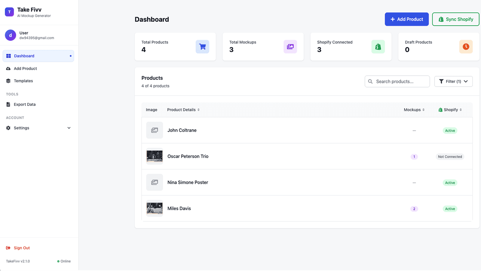
Task: Click the mockup count 1 for Oscar Peterson Trio
Action: pos(414,157)
